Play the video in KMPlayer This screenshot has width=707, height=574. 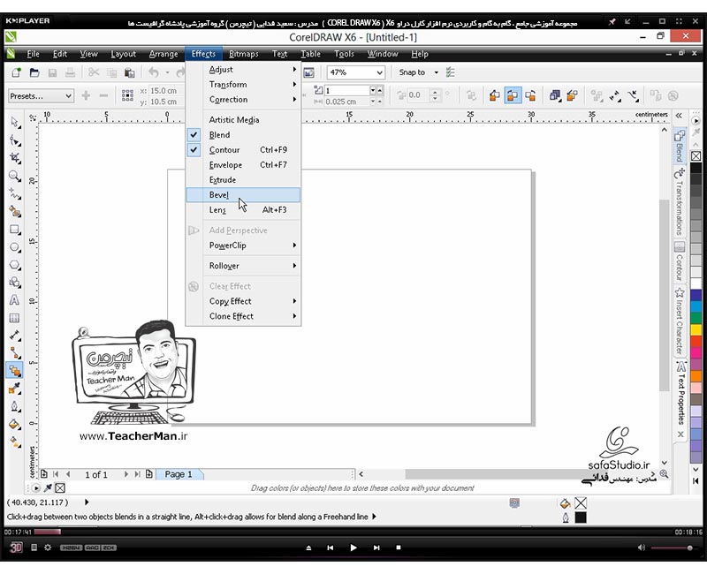tap(353, 548)
